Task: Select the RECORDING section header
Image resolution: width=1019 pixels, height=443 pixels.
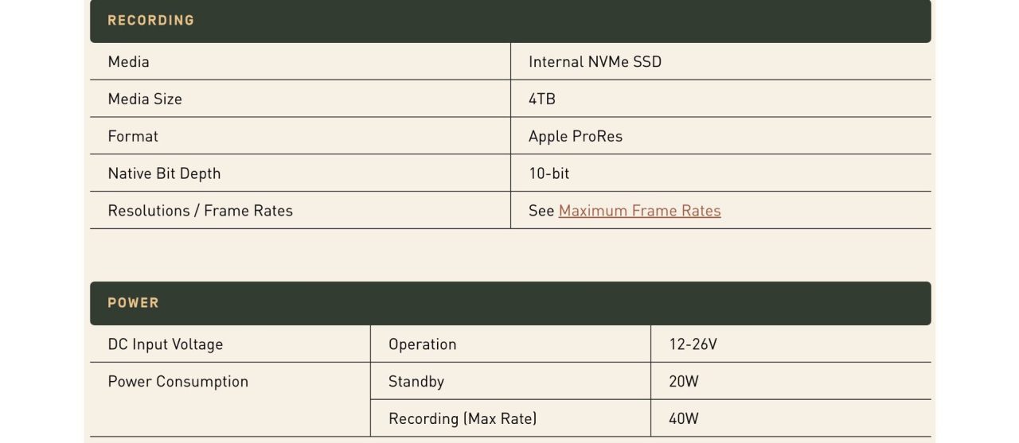Action: pyautogui.click(x=510, y=21)
